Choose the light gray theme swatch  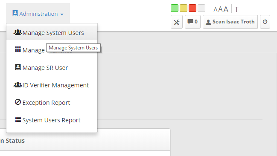[x=201, y=8]
